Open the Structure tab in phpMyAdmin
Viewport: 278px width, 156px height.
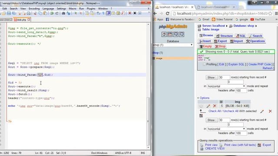click(225, 36)
